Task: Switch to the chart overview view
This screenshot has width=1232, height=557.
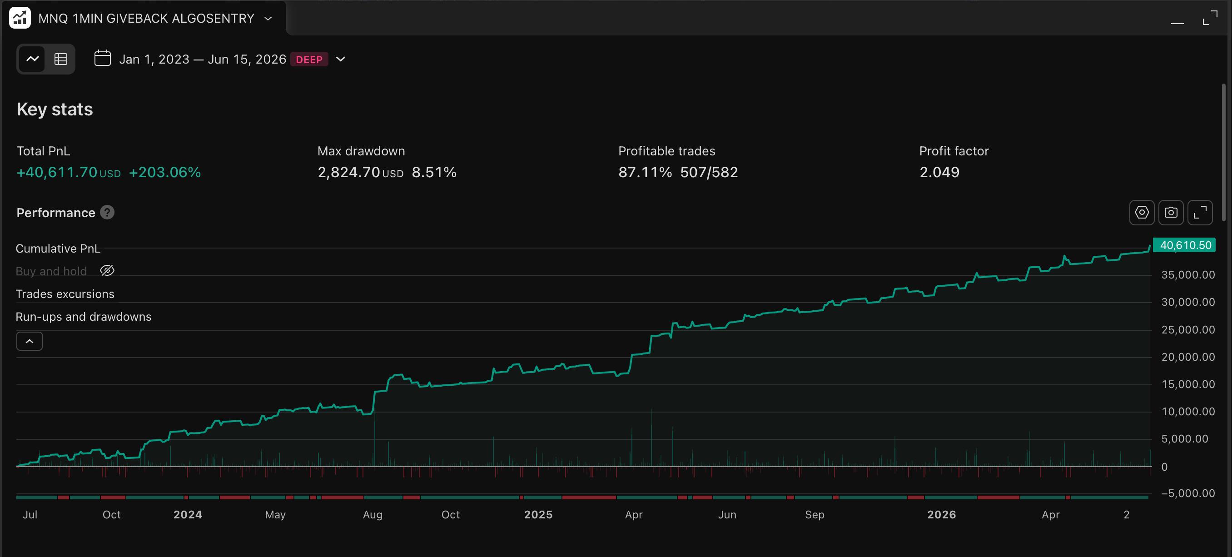Action: point(33,59)
